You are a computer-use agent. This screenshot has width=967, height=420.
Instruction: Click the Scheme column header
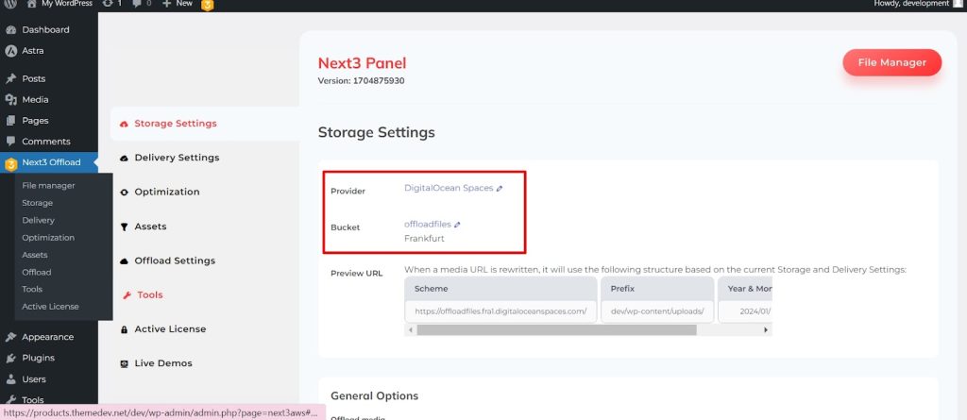(x=500, y=289)
